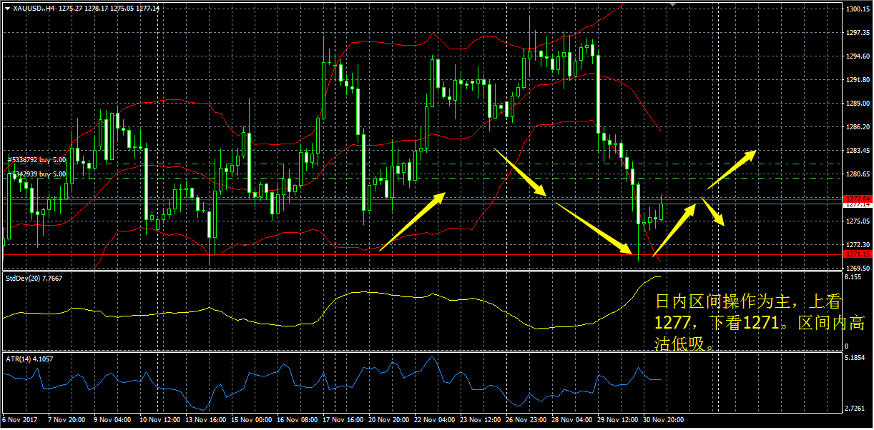Click the triangle before the XAUUSD,H4 title
874x430 pixels.
(x=7, y=8)
